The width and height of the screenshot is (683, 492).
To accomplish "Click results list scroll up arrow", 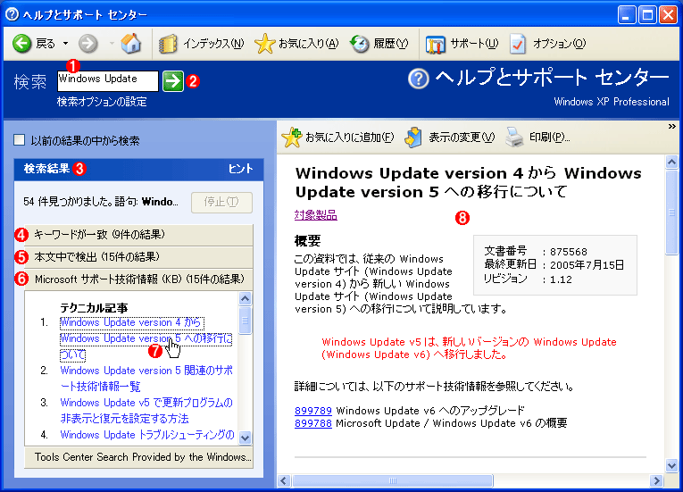I will tap(246, 298).
